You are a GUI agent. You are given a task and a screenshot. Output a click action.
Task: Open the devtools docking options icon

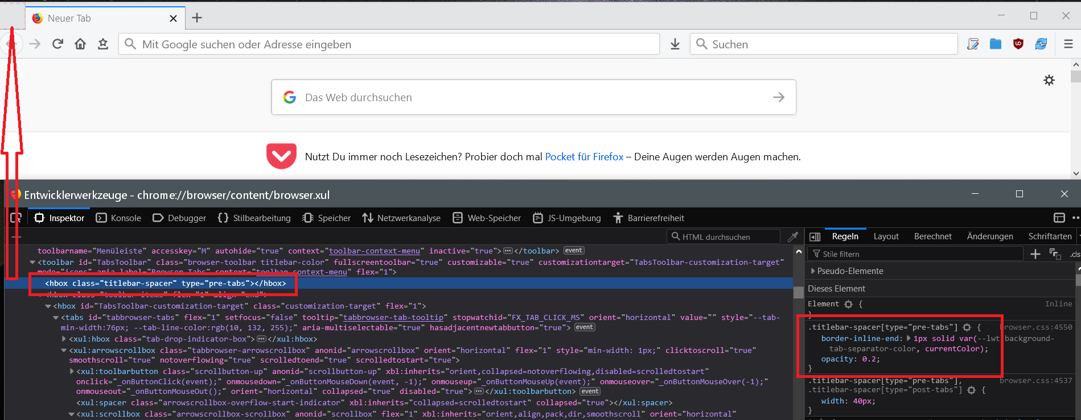coord(1059,218)
